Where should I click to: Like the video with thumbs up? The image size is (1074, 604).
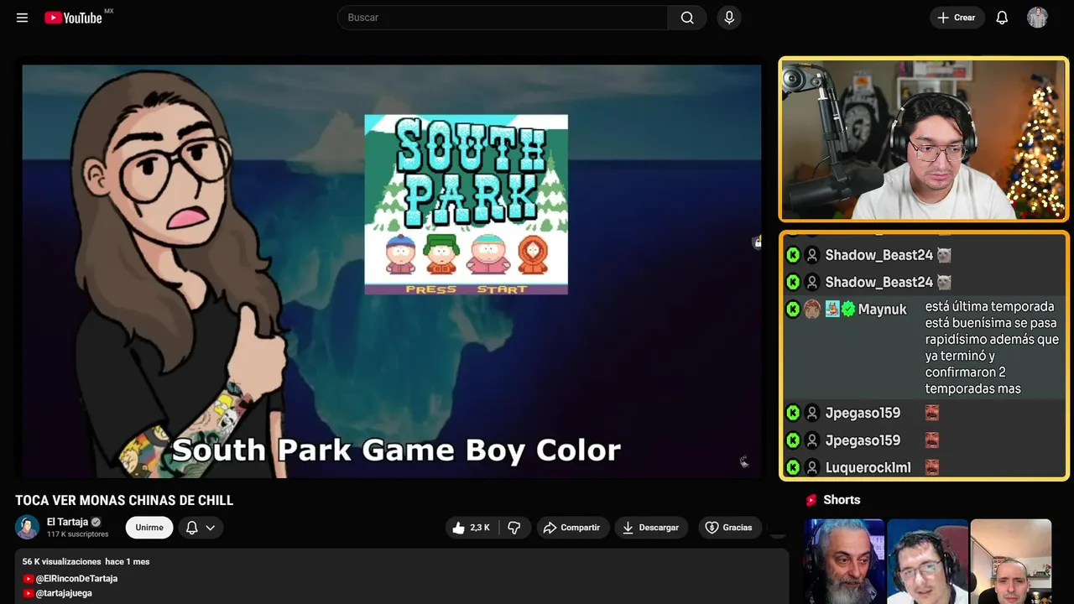[472, 528]
